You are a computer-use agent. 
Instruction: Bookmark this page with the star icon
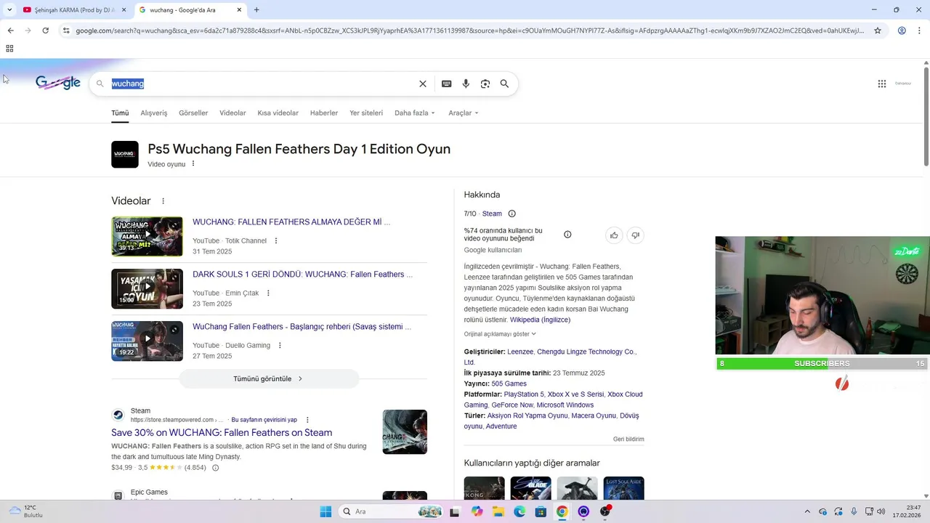878,31
